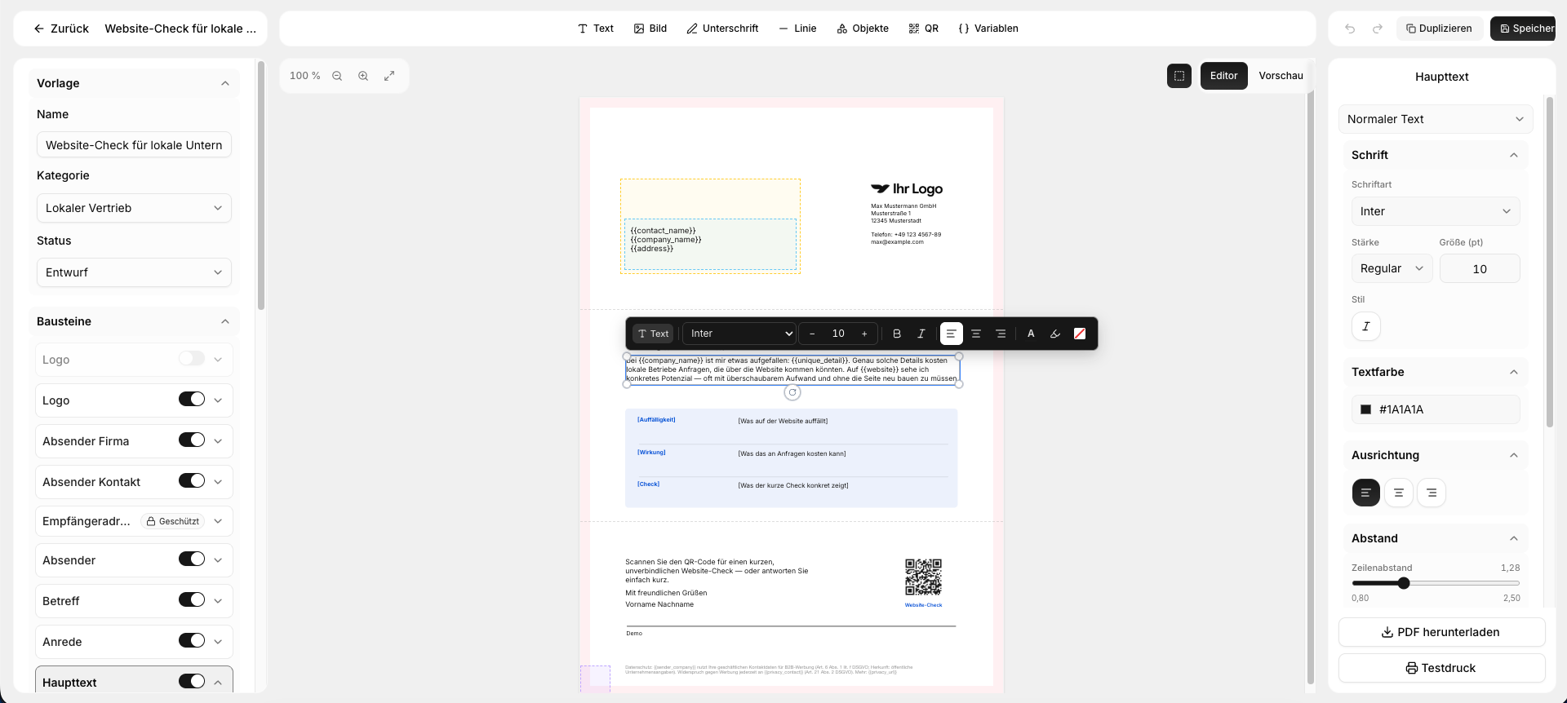1567x703 pixels.
Task: Open the Kategorie dropdown
Action: [x=134, y=208]
